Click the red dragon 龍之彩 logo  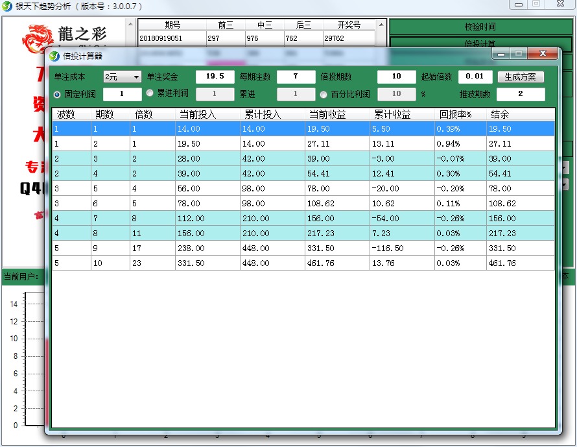pyautogui.click(x=38, y=38)
